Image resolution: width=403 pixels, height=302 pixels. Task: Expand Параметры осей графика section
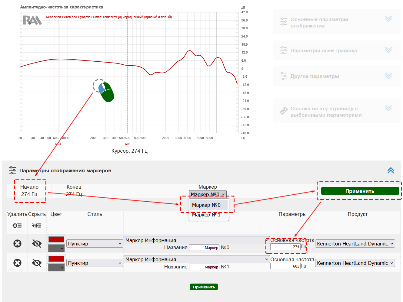tap(388, 50)
